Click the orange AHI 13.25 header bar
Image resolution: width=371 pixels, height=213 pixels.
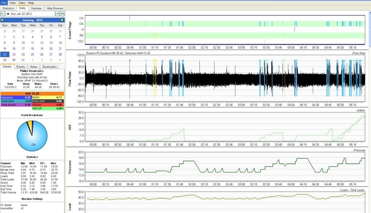32,94
